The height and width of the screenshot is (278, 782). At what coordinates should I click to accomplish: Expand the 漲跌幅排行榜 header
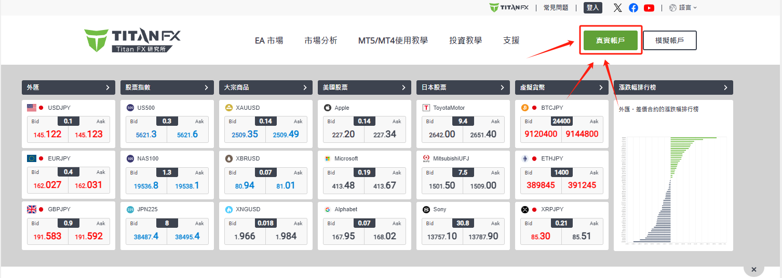[x=673, y=87]
